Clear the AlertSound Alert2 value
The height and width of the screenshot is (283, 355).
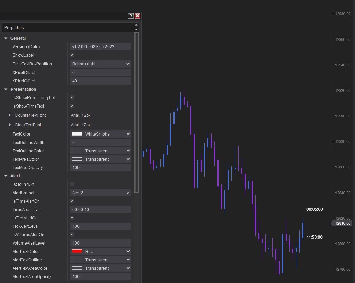(128, 193)
